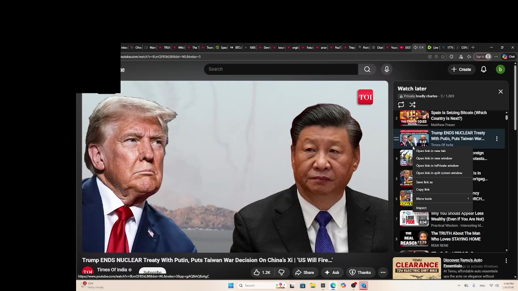Open browser settings and more menu

click(x=496, y=57)
